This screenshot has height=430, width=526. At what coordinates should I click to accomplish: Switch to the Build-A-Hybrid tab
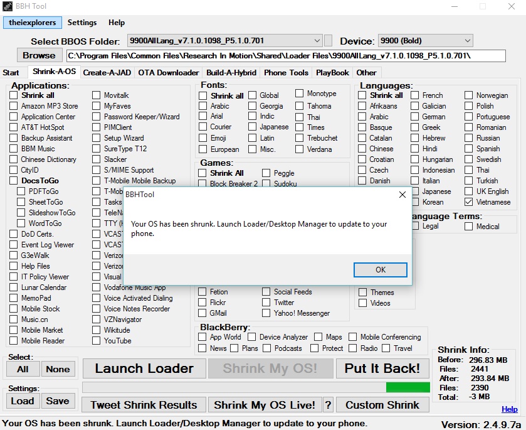231,73
